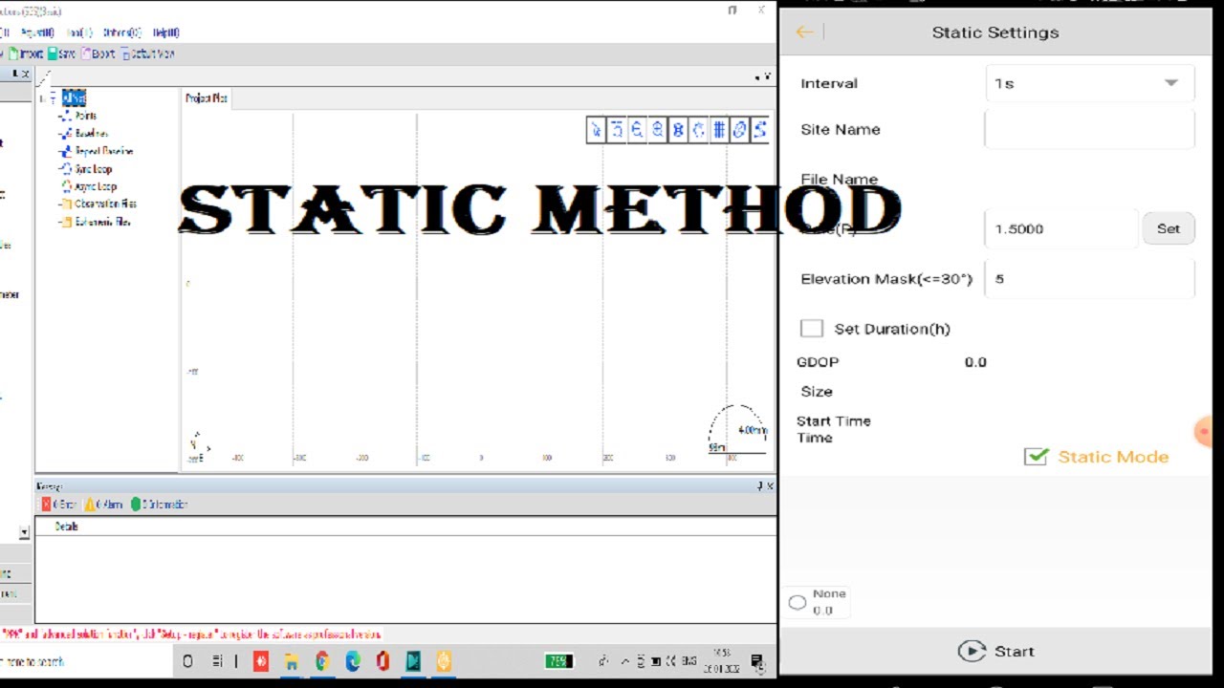Click the Elevation Mask input field
Screen dimensions: 1224x688
click(x=1089, y=279)
